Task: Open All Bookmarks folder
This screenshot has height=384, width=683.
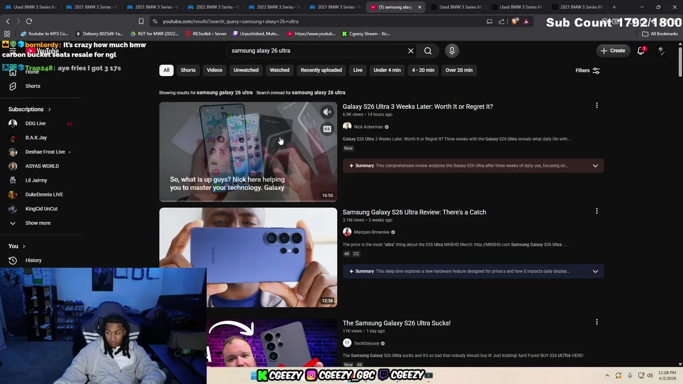Action: [660, 34]
